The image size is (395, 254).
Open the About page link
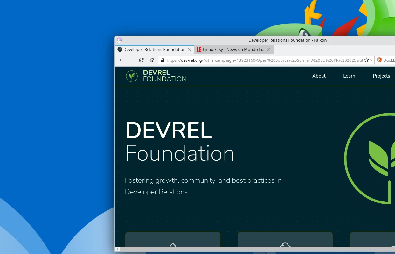pyautogui.click(x=319, y=76)
